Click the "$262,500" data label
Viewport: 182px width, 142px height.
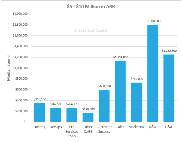(56, 104)
